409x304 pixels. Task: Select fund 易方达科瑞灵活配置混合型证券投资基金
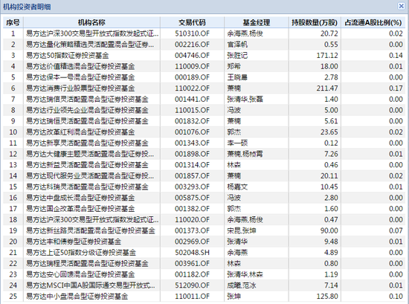click(x=88, y=187)
